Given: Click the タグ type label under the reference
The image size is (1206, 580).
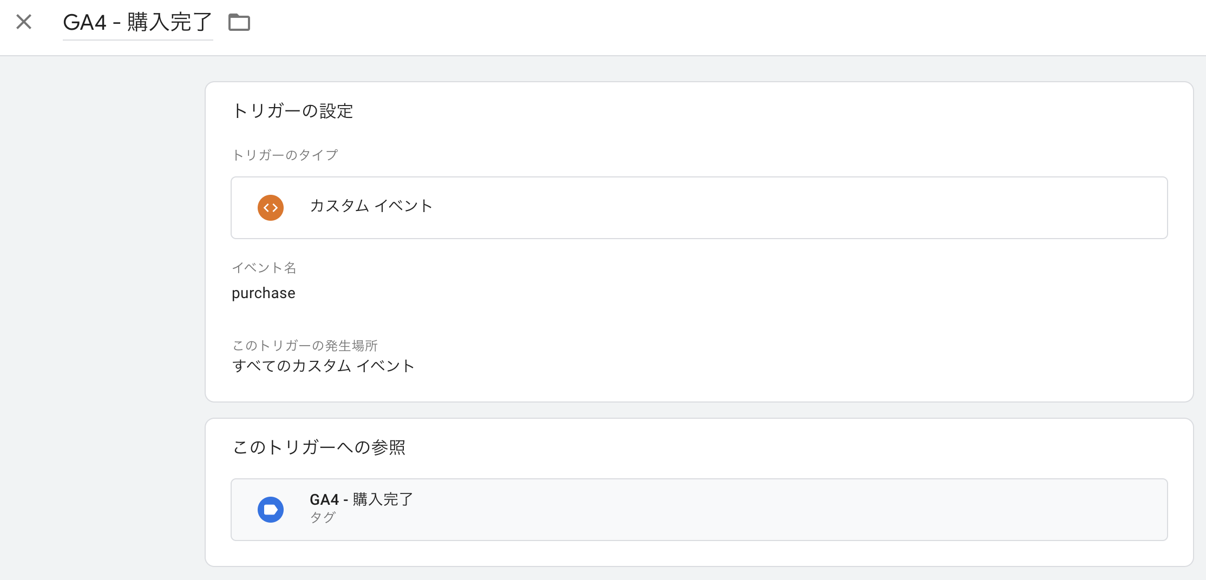Looking at the screenshot, I should coord(323,517).
